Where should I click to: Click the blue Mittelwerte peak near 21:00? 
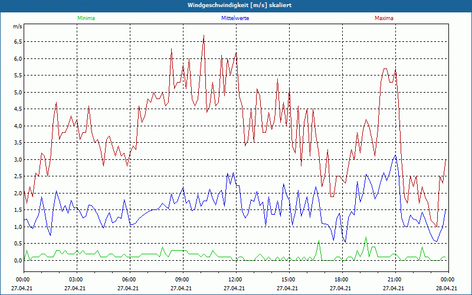(x=395, y=156)
